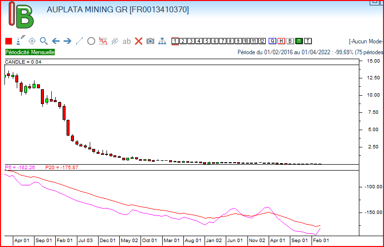Click the blue right arrow
Screen dimensions: 384x247
pos(68,41)
